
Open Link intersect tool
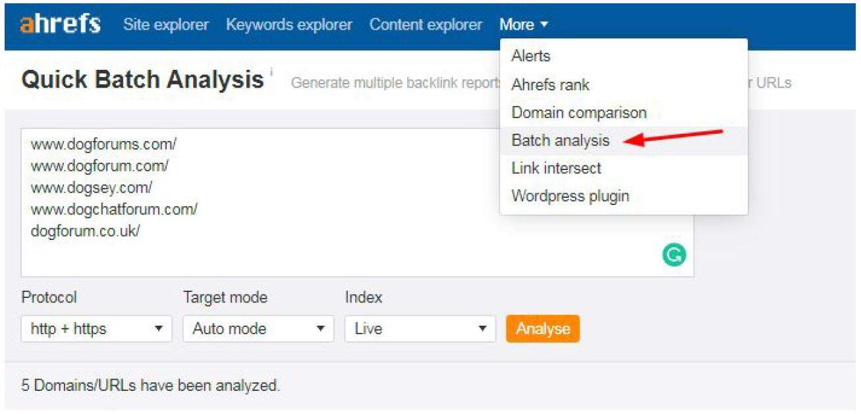556,168
